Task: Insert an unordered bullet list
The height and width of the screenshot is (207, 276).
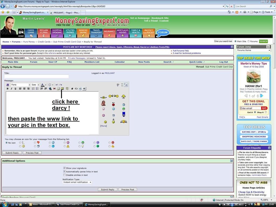Action: pos(37,89)
